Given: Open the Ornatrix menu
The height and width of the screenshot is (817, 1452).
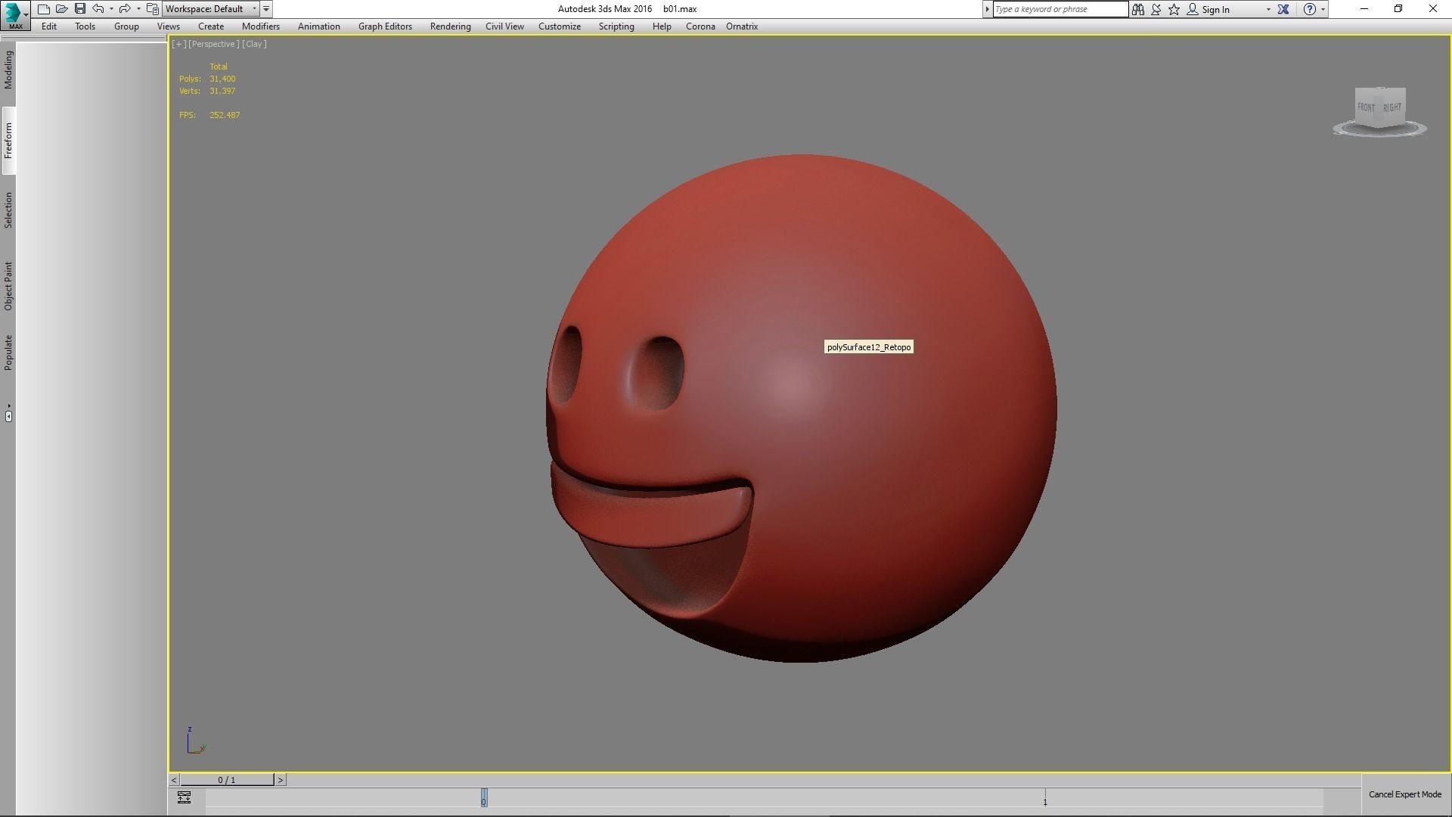Looking at the screenshot, I should pyautogui.click(x=742, y=26).
